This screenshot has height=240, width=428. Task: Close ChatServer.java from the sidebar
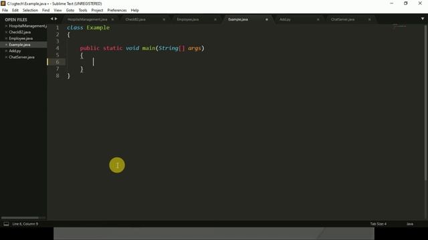(6, 57)
